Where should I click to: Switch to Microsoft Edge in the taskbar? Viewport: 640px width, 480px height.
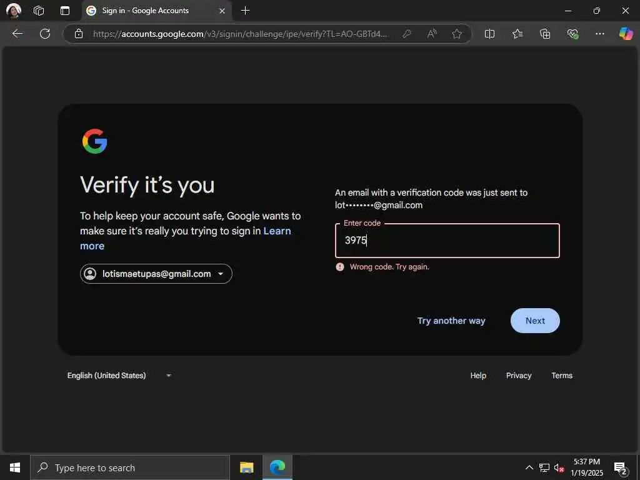coord(277,467)
